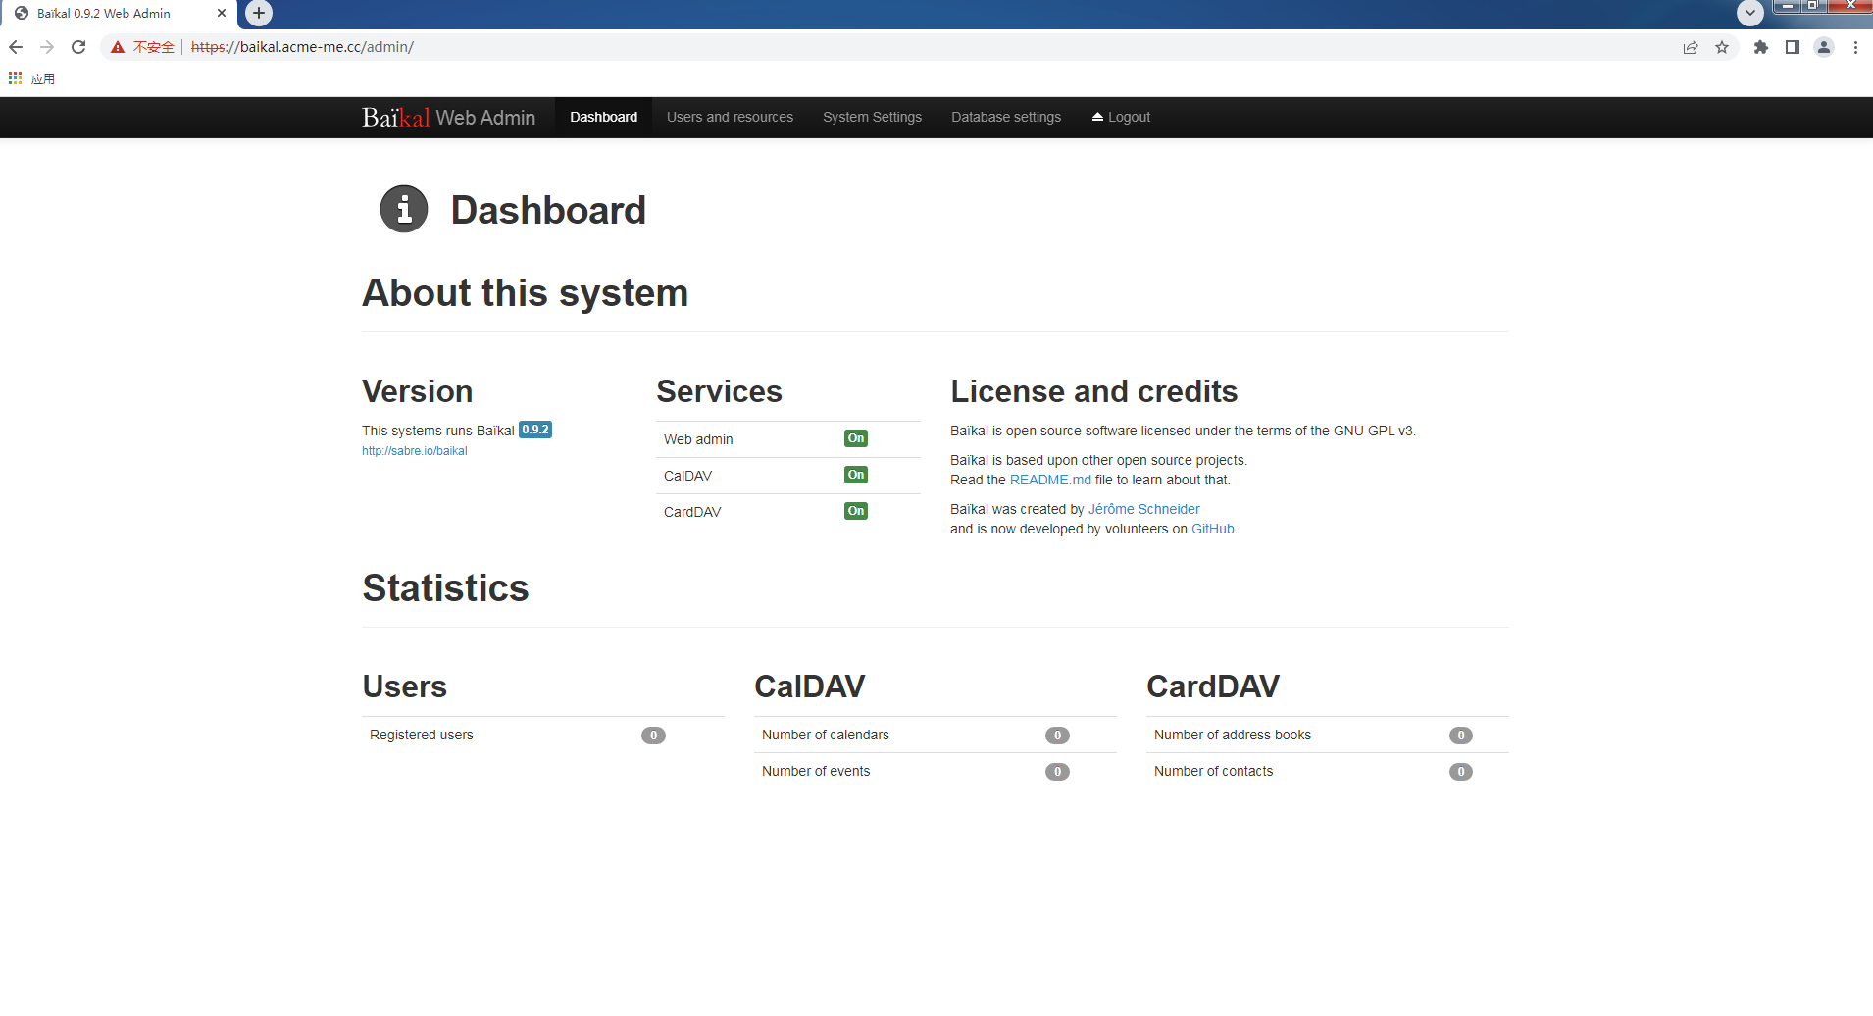Click the address bar URL field
Screen dimensions: 1873x1016
922,47
